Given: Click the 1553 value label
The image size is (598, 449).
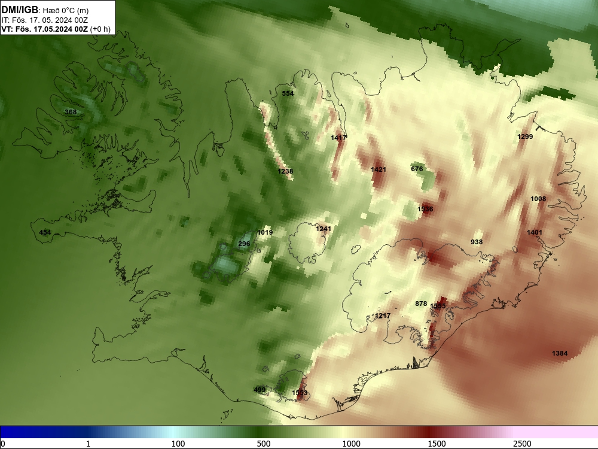Looking at the screenshot, I should (300, 393).
